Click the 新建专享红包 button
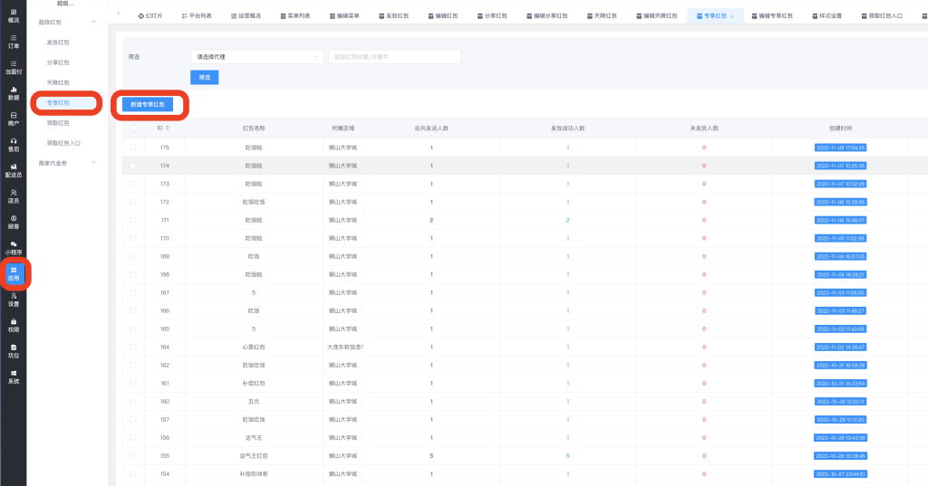This screenshot has height=486, width=928. (148, 104)
